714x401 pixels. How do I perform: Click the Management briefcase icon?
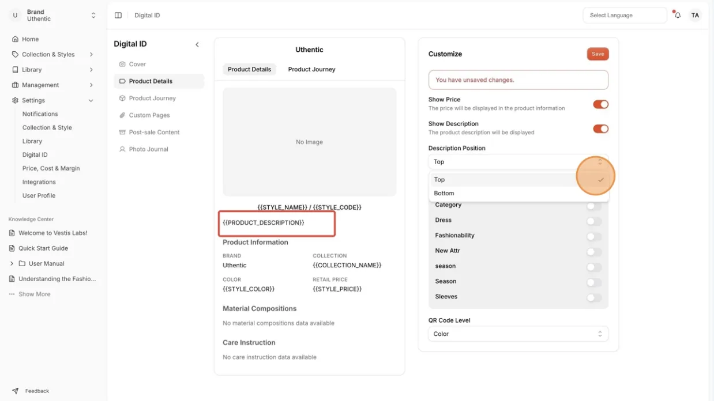coord(15,85)
